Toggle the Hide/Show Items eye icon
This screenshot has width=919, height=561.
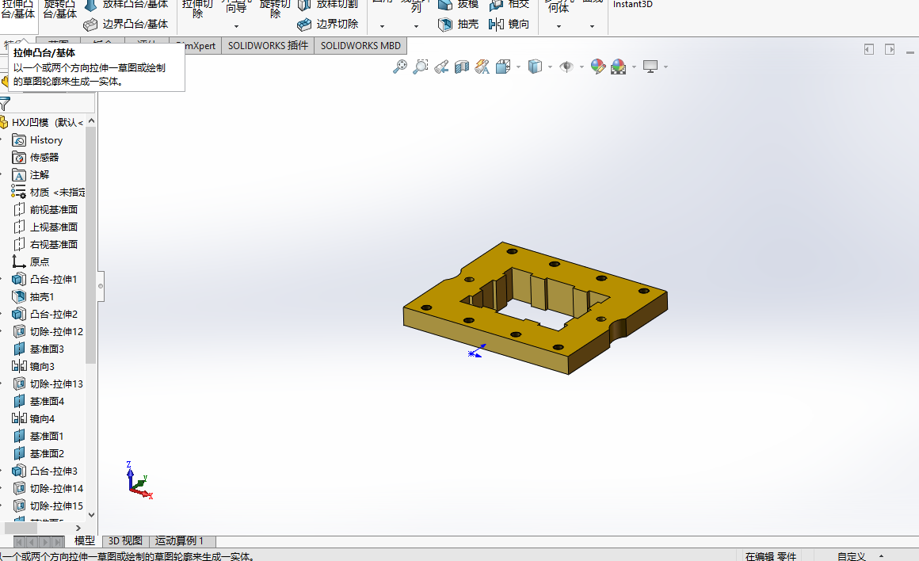point(566,67)
